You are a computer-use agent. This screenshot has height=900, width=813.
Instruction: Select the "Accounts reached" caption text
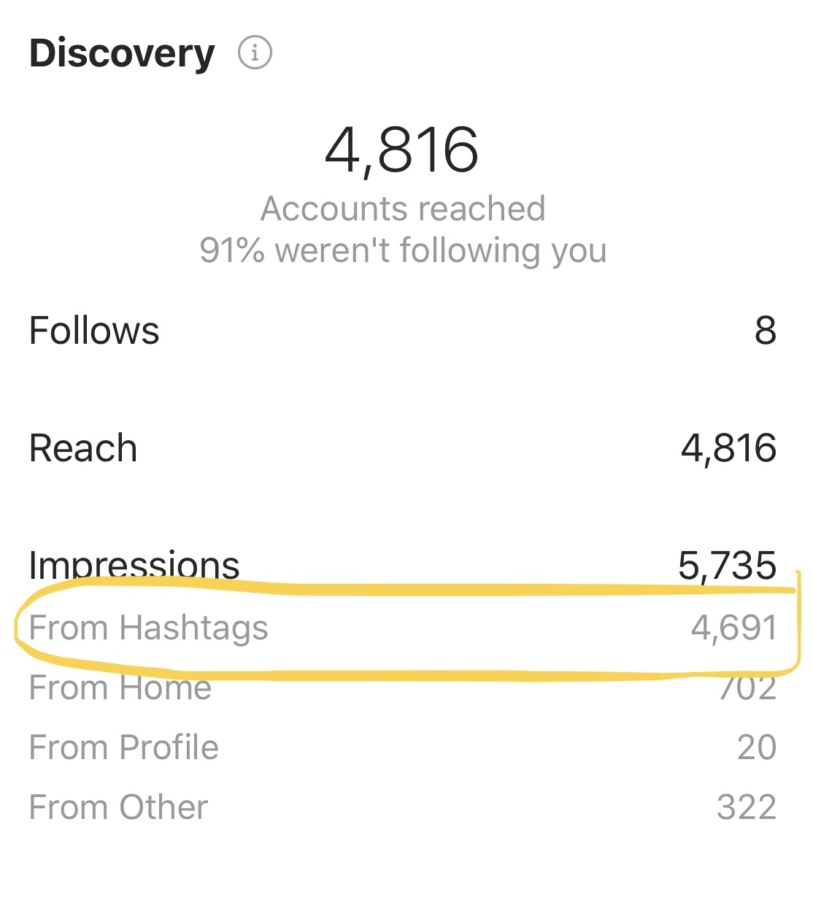pyautogui.click(x=403, y=209)
